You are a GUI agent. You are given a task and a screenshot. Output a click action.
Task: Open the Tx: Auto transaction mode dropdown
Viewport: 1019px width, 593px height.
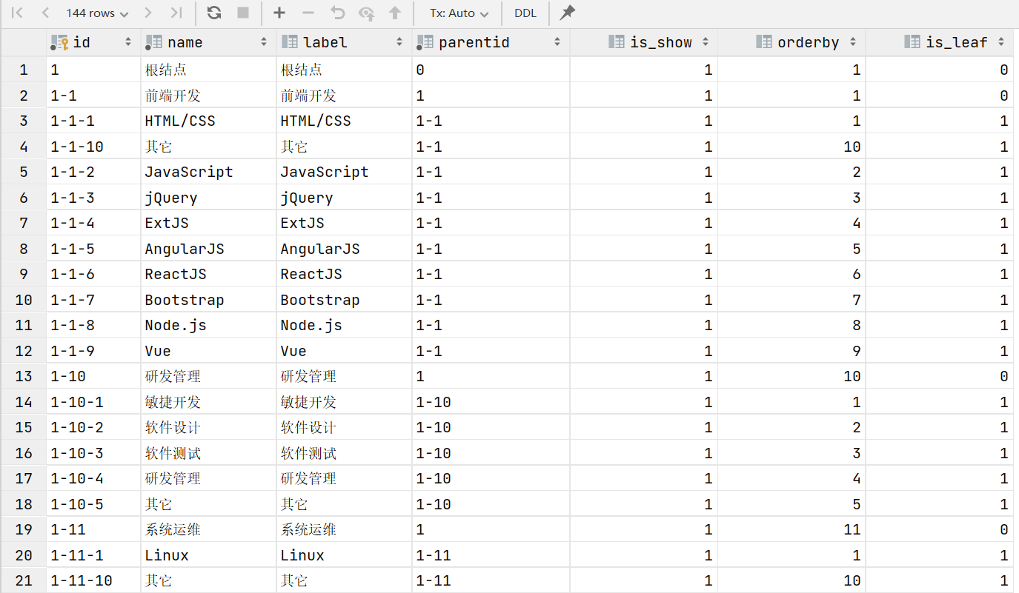click(459, 13)
